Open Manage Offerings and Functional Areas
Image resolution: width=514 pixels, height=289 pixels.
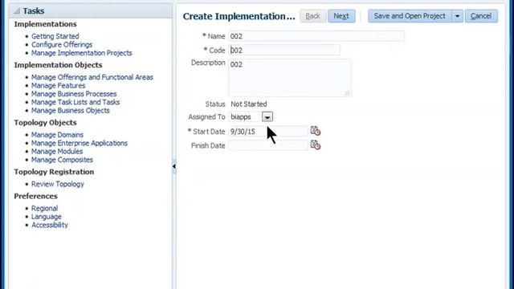pyautogui.click(x=92, y=77)
